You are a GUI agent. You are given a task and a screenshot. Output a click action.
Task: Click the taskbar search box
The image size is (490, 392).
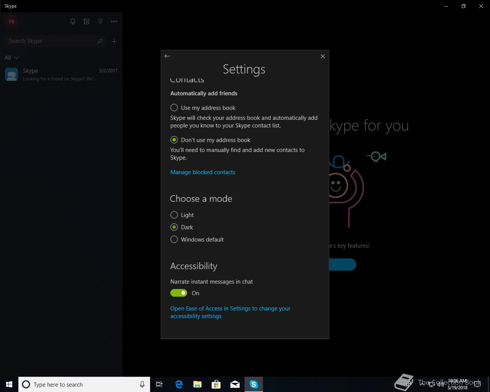tap(84, 384)
